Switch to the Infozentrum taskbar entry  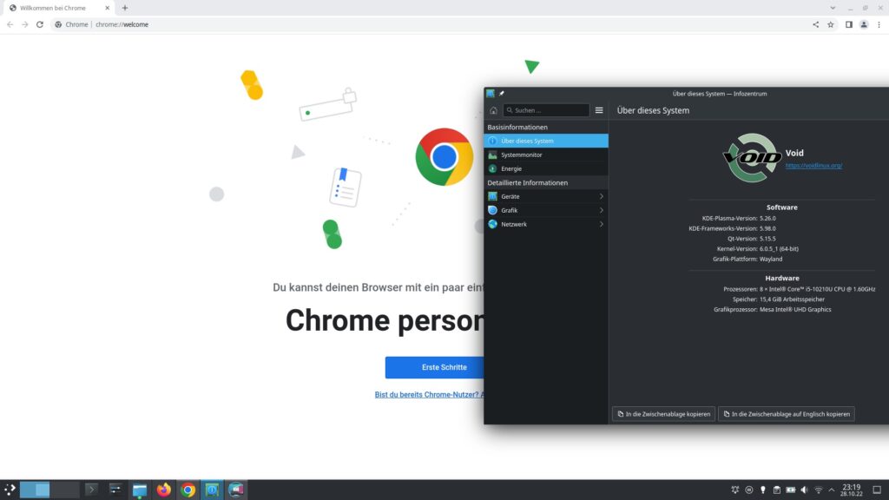coord(212,490)
